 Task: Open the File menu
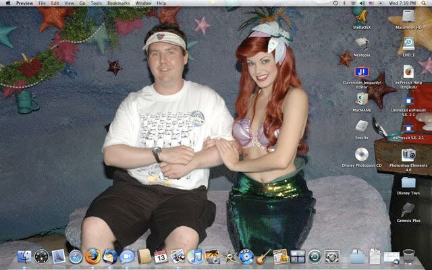click(x=42, y=3)
